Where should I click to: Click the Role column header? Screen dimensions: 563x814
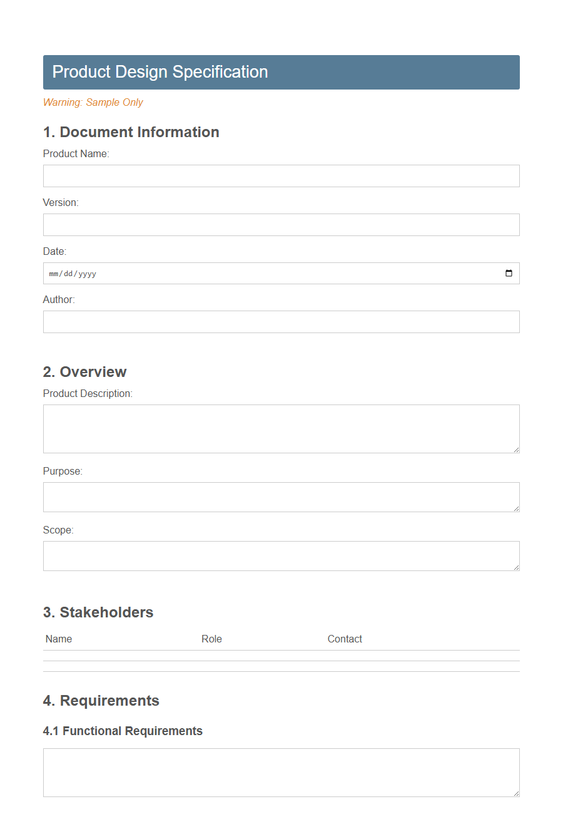pos(211,639)
